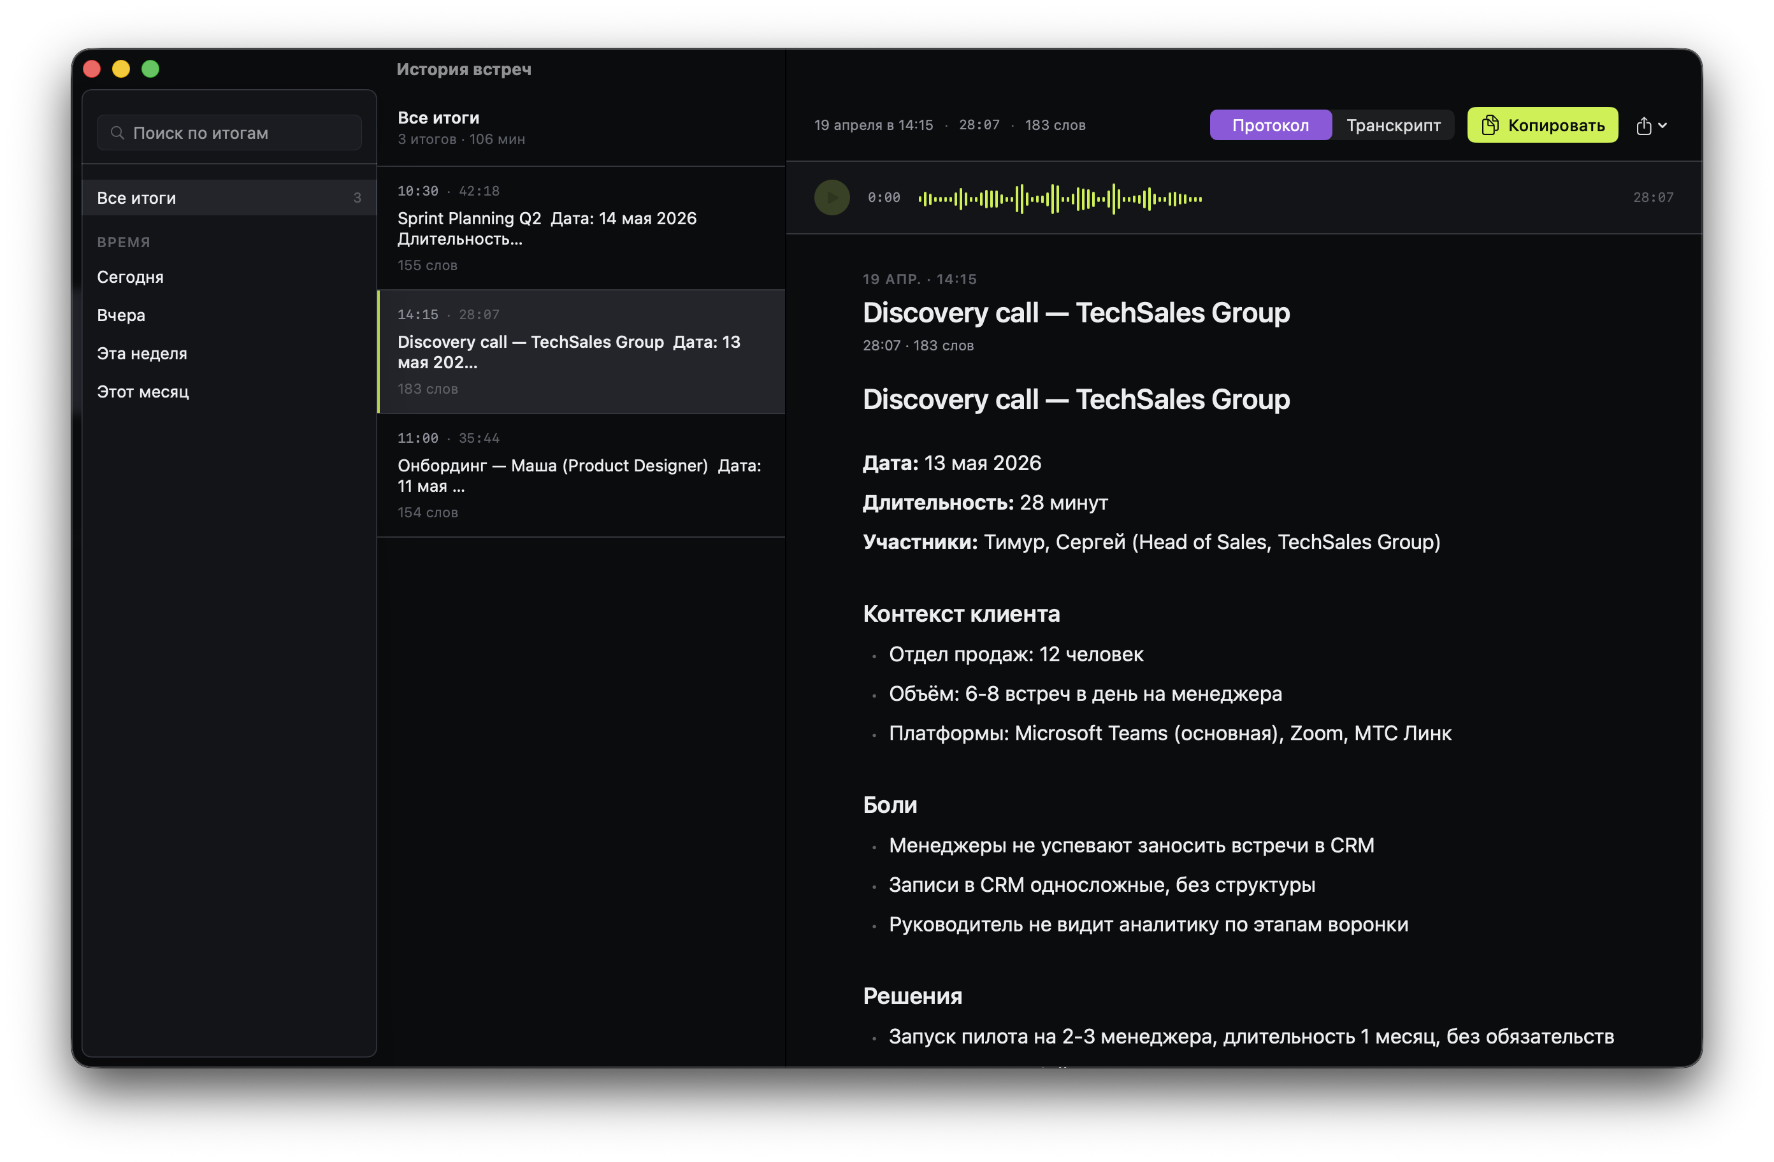Screen dimensions: 1774x1162
Task: Click the ВРЕМЯ section label
Action: [x=123, y=241]
